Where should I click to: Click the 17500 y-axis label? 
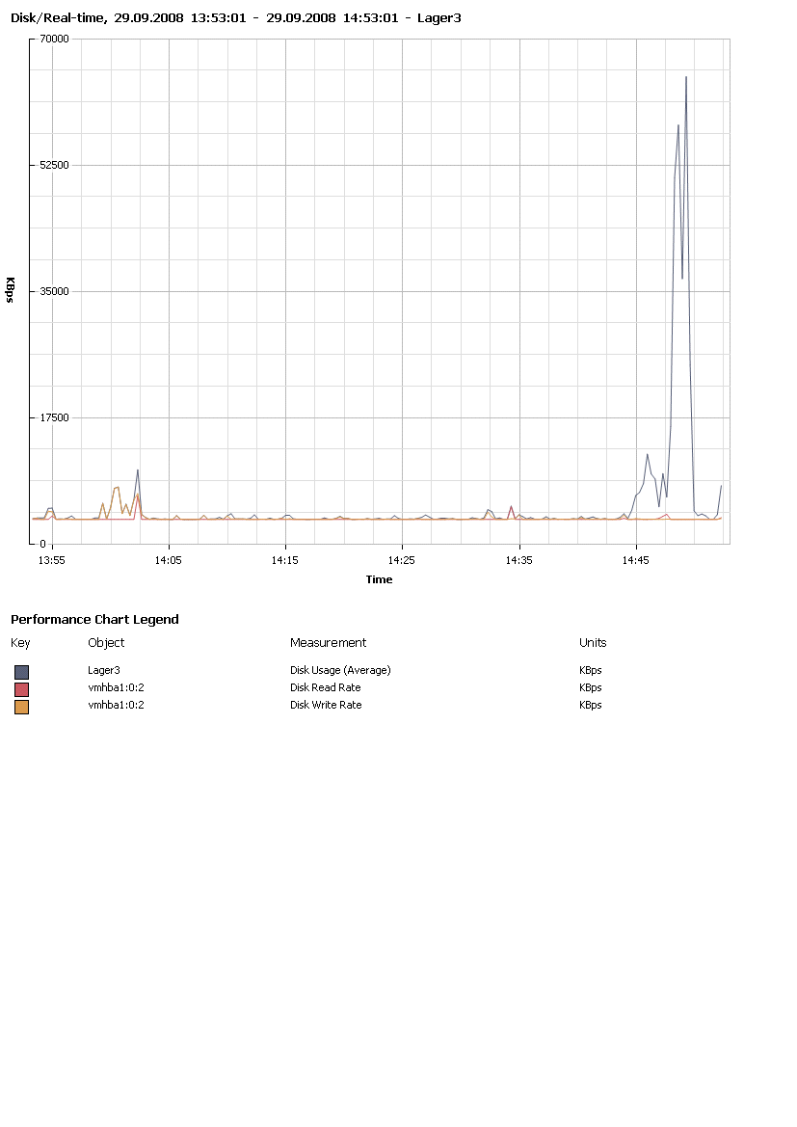[x=54, y=417]
